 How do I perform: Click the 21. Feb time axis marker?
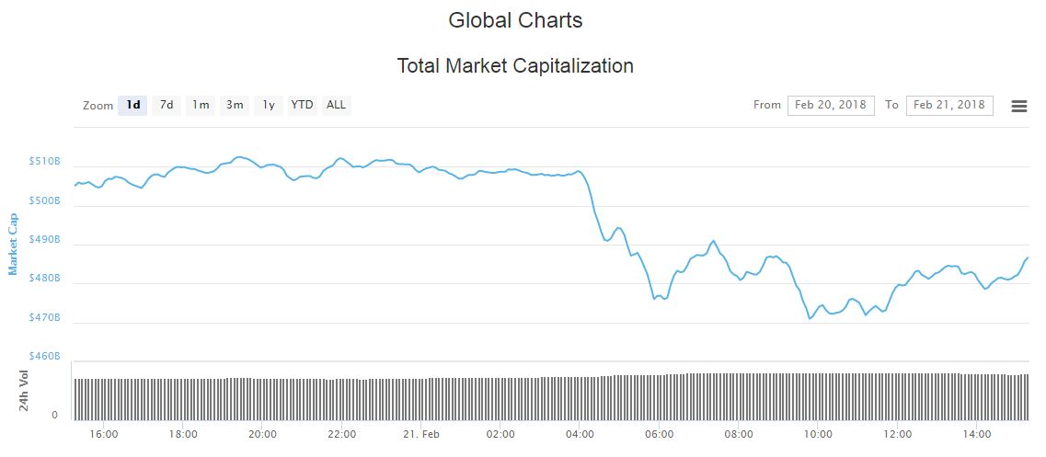421,434
